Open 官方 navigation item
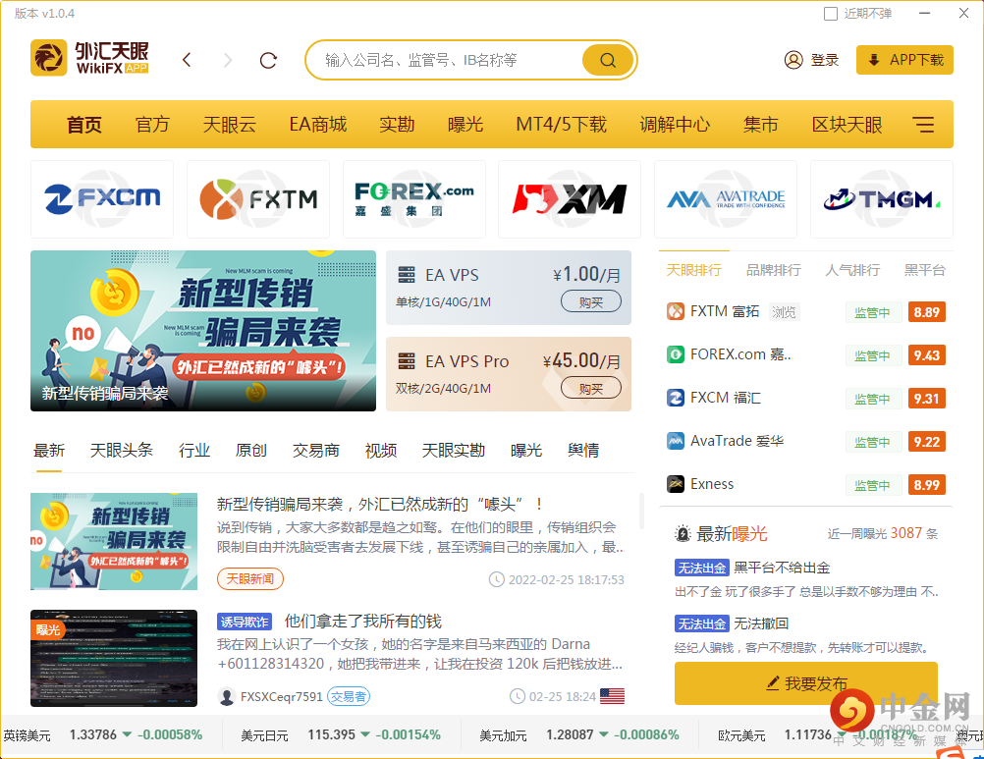Screen dimensions: 984x759 (152, 124)
